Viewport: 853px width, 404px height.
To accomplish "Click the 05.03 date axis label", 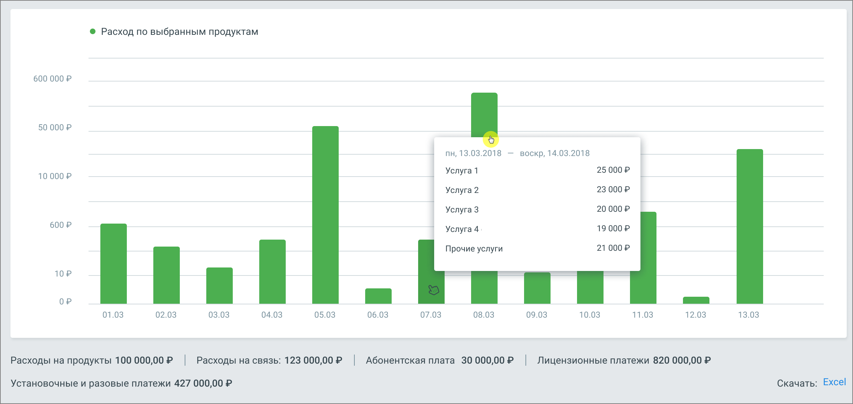I will point(325,315).
